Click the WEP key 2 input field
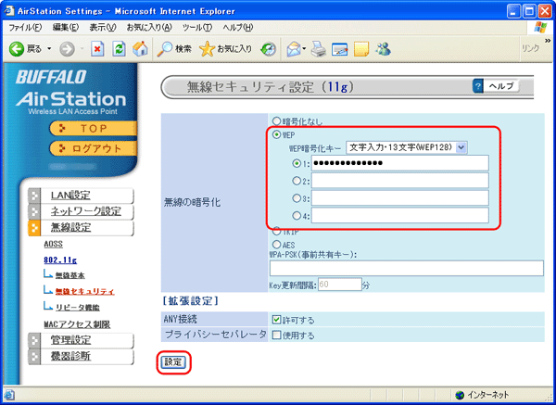 [x=399, y=181]
